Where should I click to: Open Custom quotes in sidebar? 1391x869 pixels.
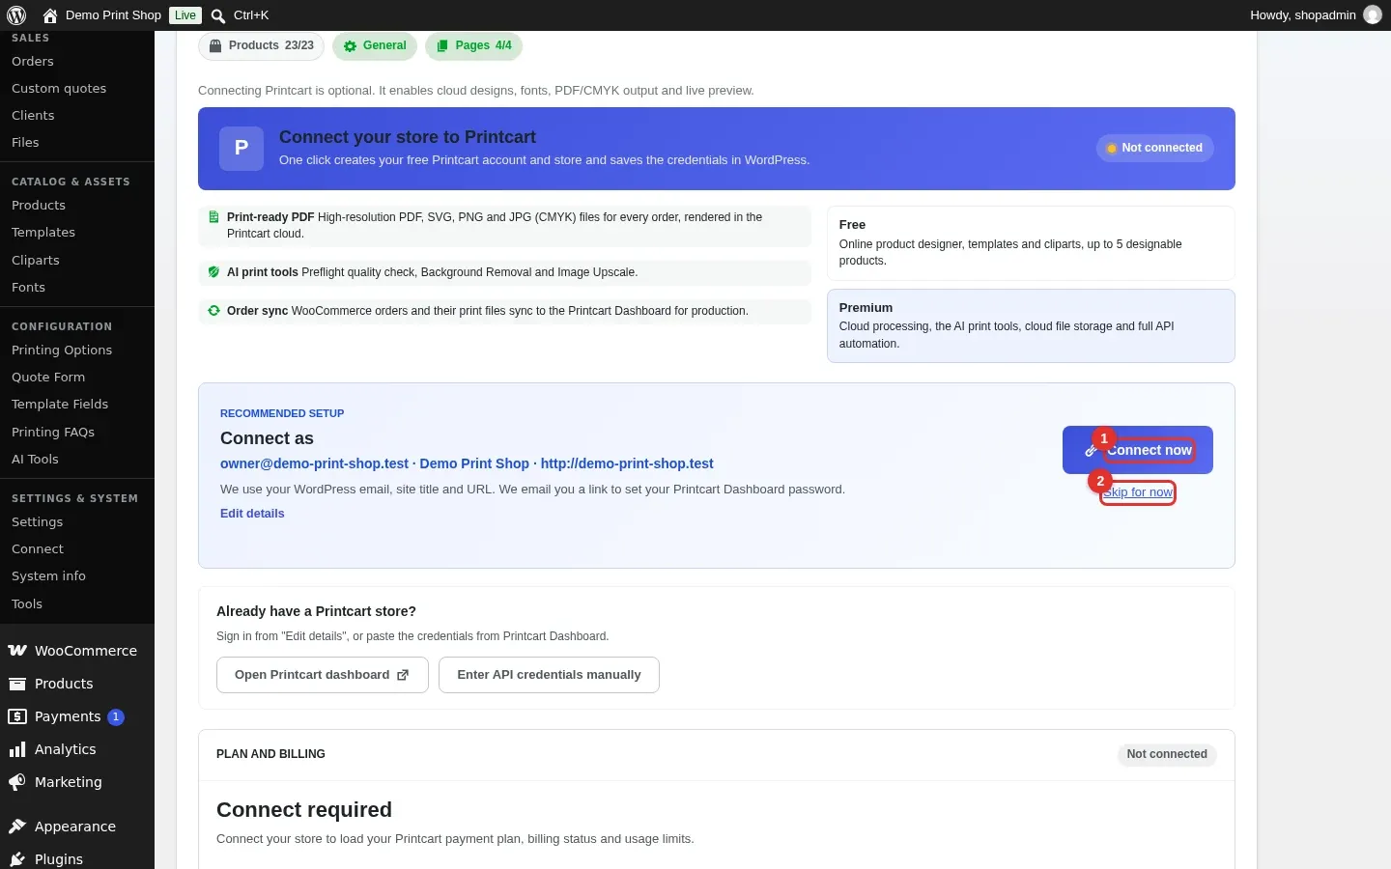pyautogui.click(x=59, y=88)
